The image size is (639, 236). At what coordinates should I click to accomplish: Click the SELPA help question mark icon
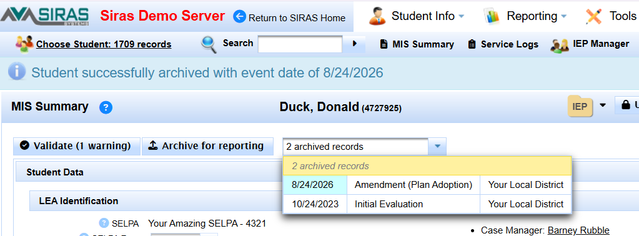(104, 223)
